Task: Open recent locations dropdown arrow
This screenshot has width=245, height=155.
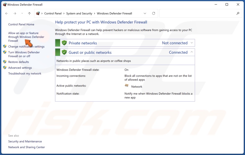Action: pos(22,13)
